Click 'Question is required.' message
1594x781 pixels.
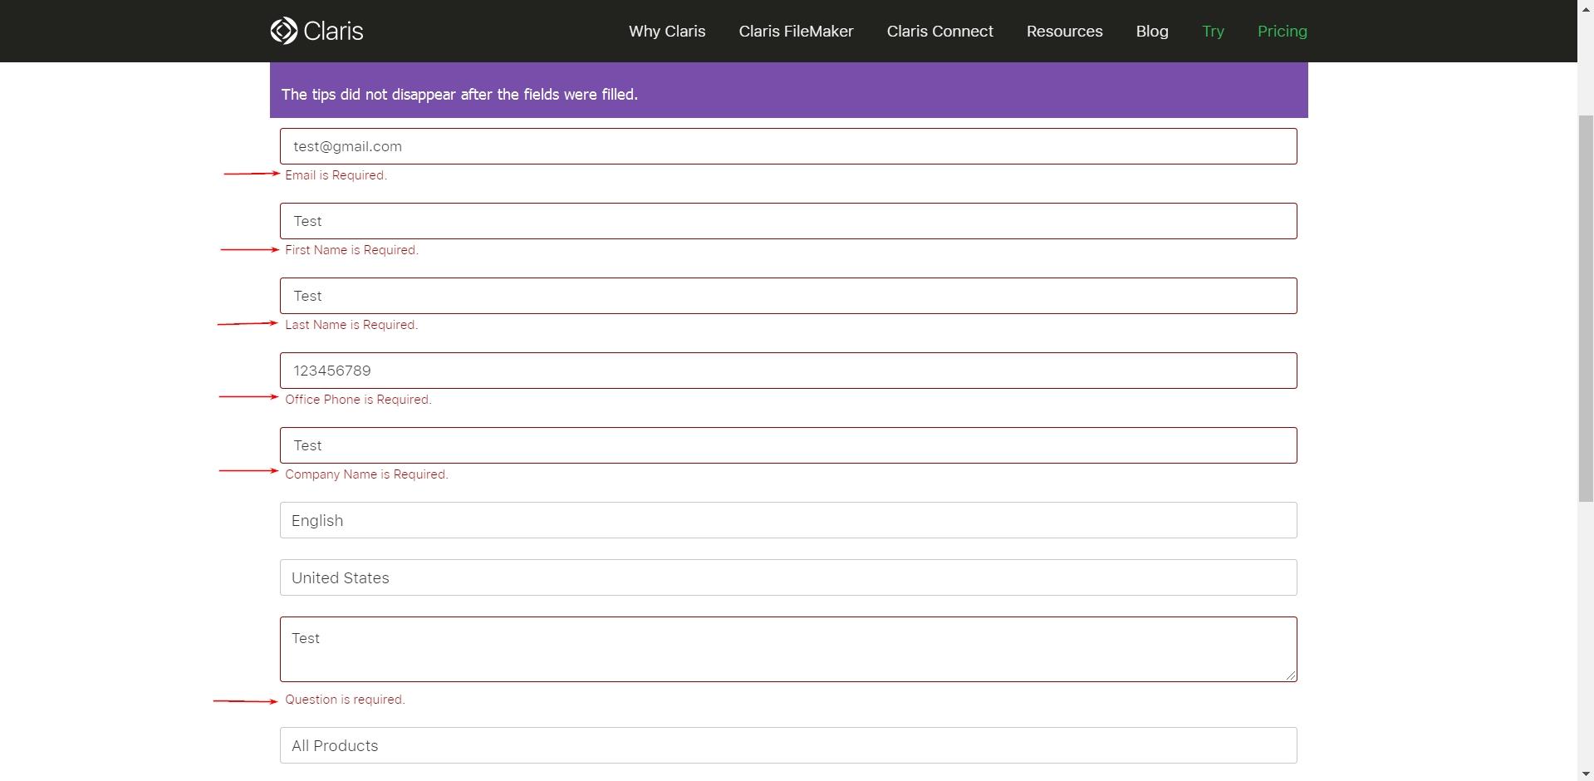tap(345, 700)
